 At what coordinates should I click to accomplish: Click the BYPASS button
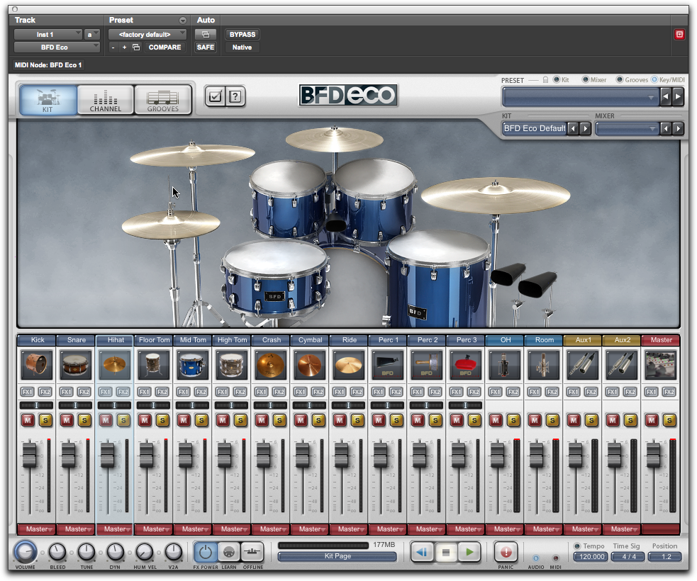(x=242, y=34)
